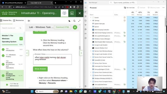The image size is (167, 94).
Task: Toggle dark mode moon icon
Action: click(70, 21)
